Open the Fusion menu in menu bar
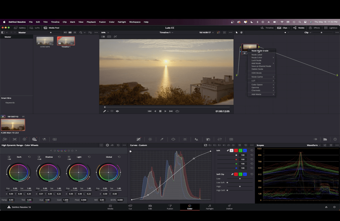The width and height of the screenshot is (340, 221). [102, 22]
